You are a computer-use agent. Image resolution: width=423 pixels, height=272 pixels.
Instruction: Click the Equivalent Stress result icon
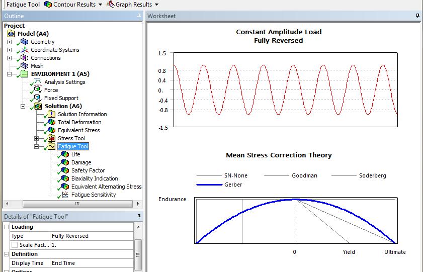(51, 130)
